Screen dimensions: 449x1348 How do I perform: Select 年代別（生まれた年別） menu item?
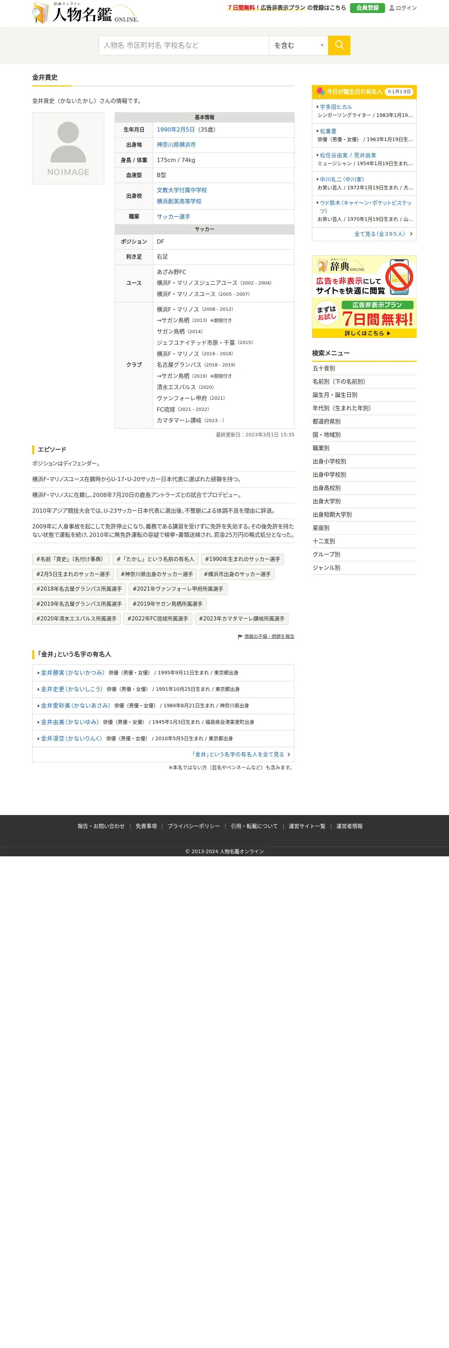coord(364,409)
